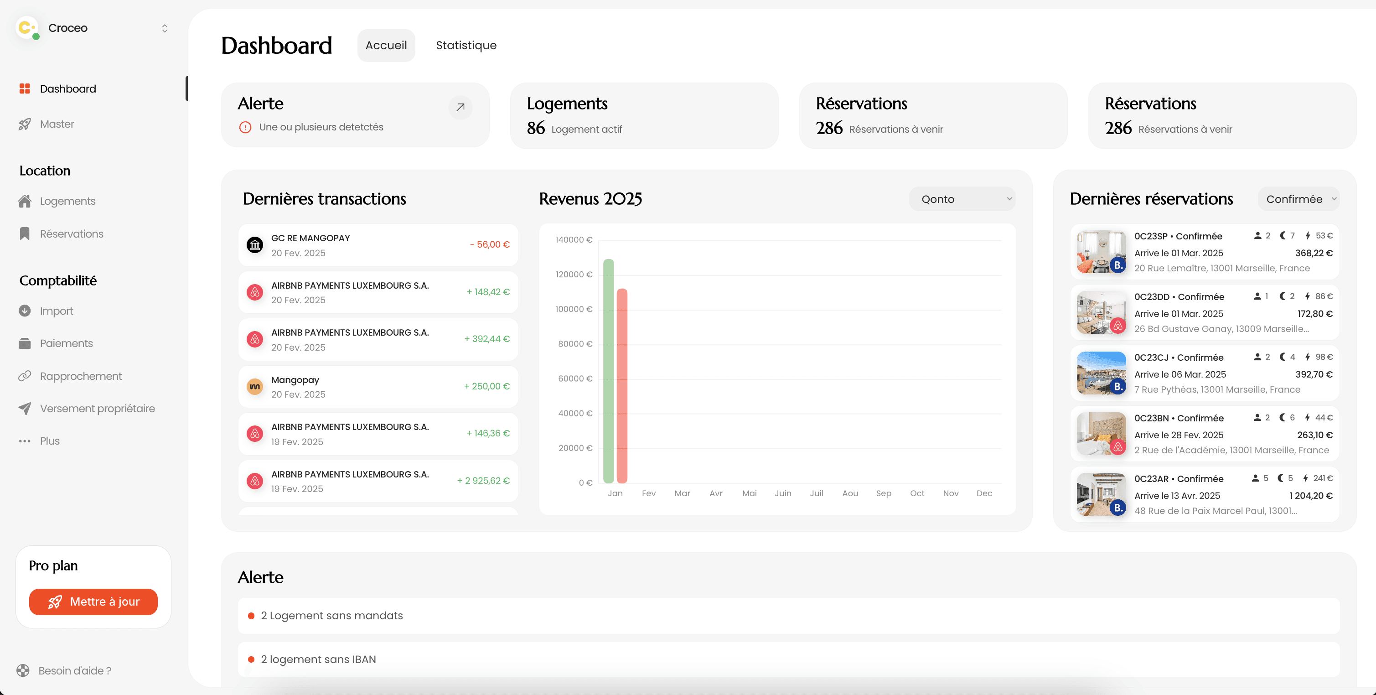Select the Accueil tab
This screenshot has width=1376, height=695.
(x=386, y=46)
